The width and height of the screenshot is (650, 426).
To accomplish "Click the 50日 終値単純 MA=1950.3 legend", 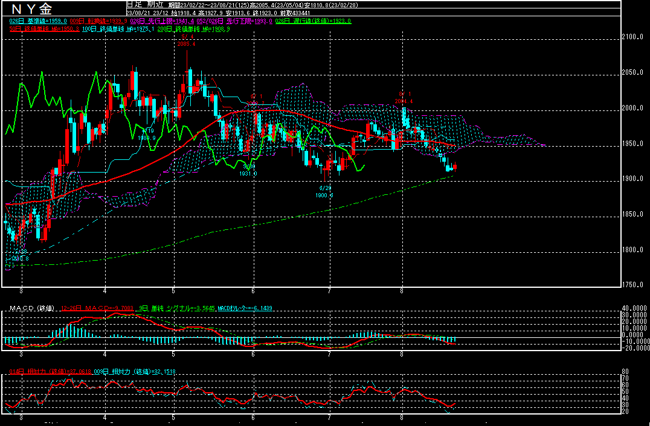I will tap(44, 29).
